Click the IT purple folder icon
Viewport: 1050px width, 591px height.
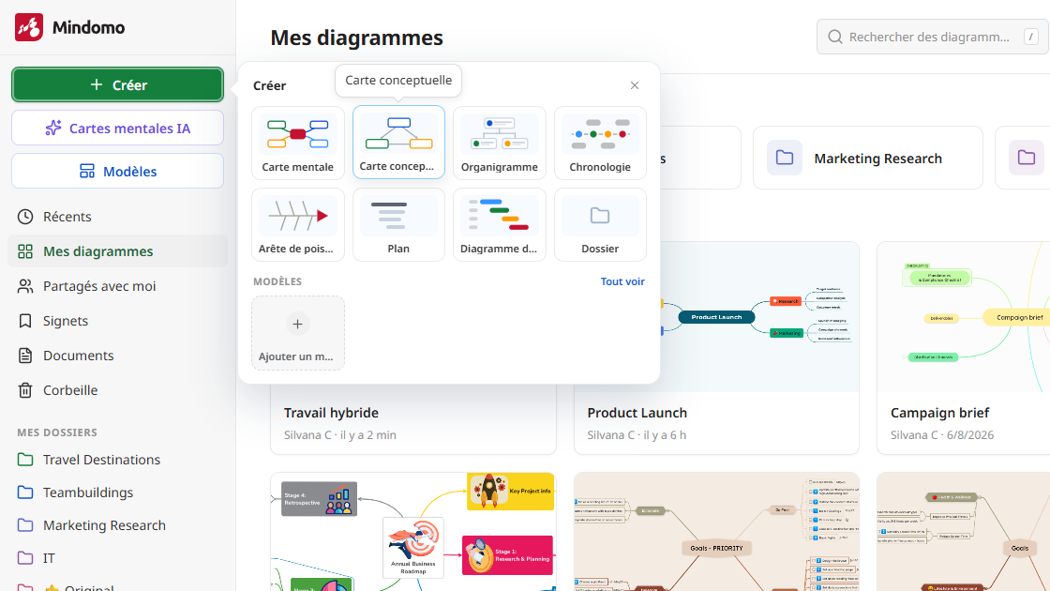tap(25, 558)
